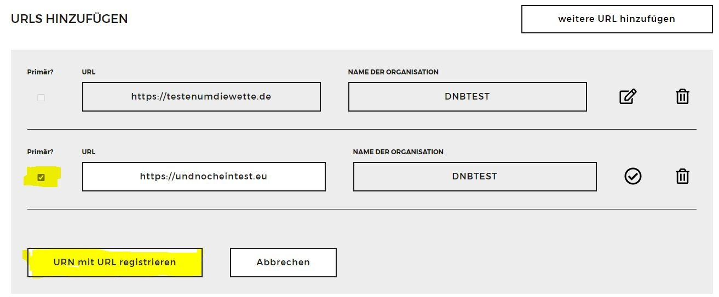Edit the testenumdiewette.de URL entry with the pencil icon
Image resolution: width=719 pixels, height=297 pixels.
628,97
